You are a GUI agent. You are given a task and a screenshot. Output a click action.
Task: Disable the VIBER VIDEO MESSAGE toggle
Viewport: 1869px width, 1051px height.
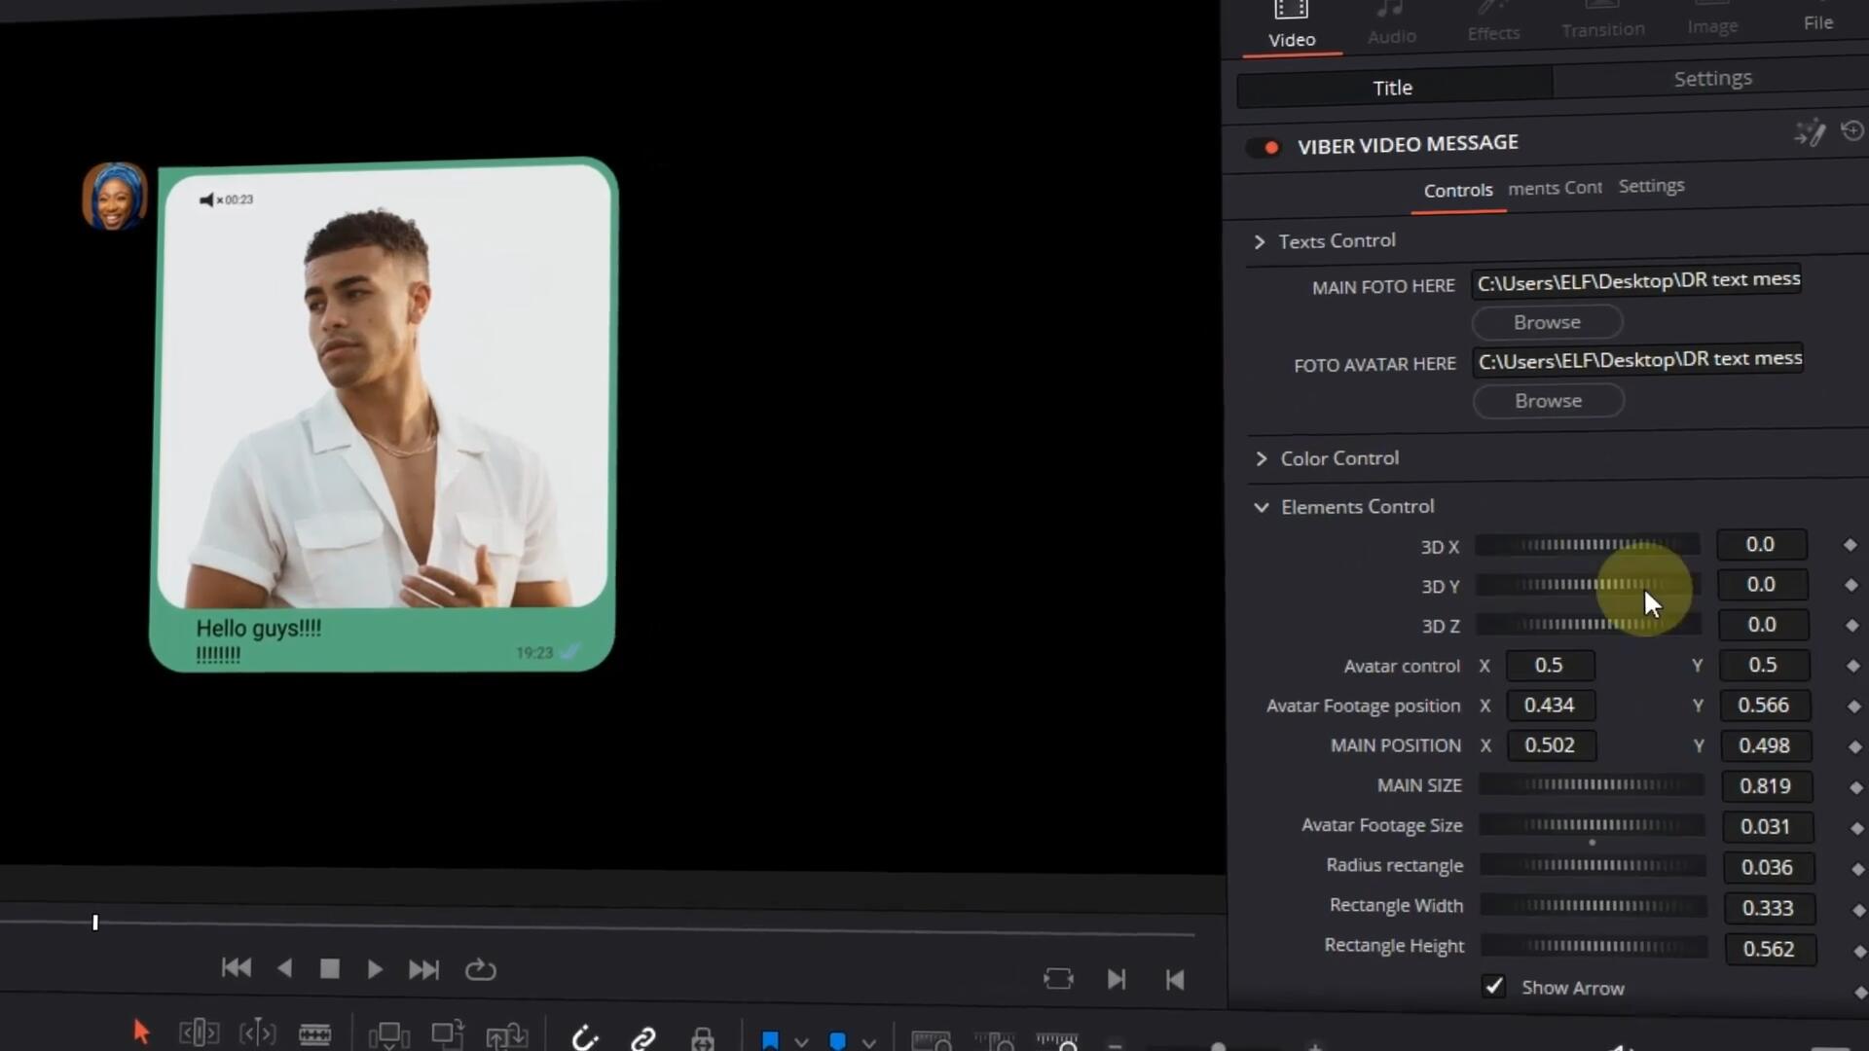pyautogui.click(x=1264, y=148)
